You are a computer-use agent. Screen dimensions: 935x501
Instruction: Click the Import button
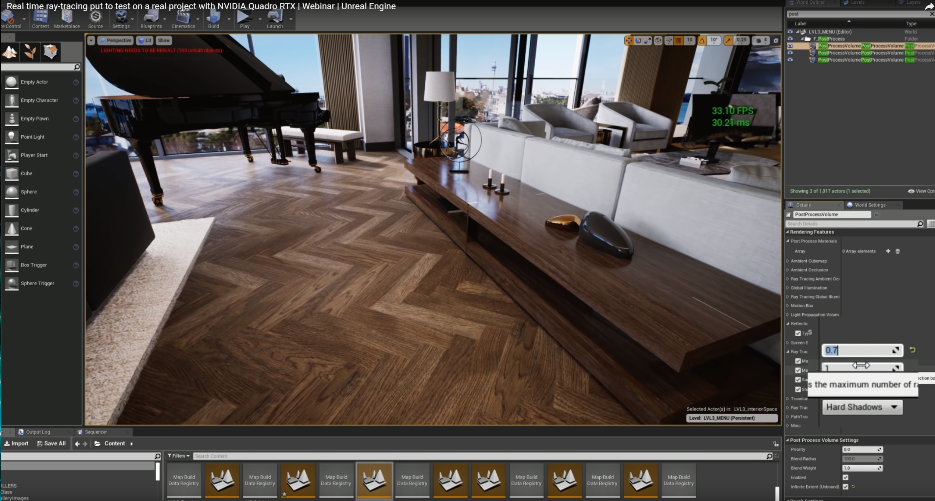[16, 444]
